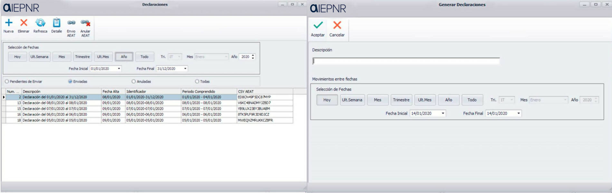Click the Anular AEAT icon
The image size is (612, 193).
(85, 23)
